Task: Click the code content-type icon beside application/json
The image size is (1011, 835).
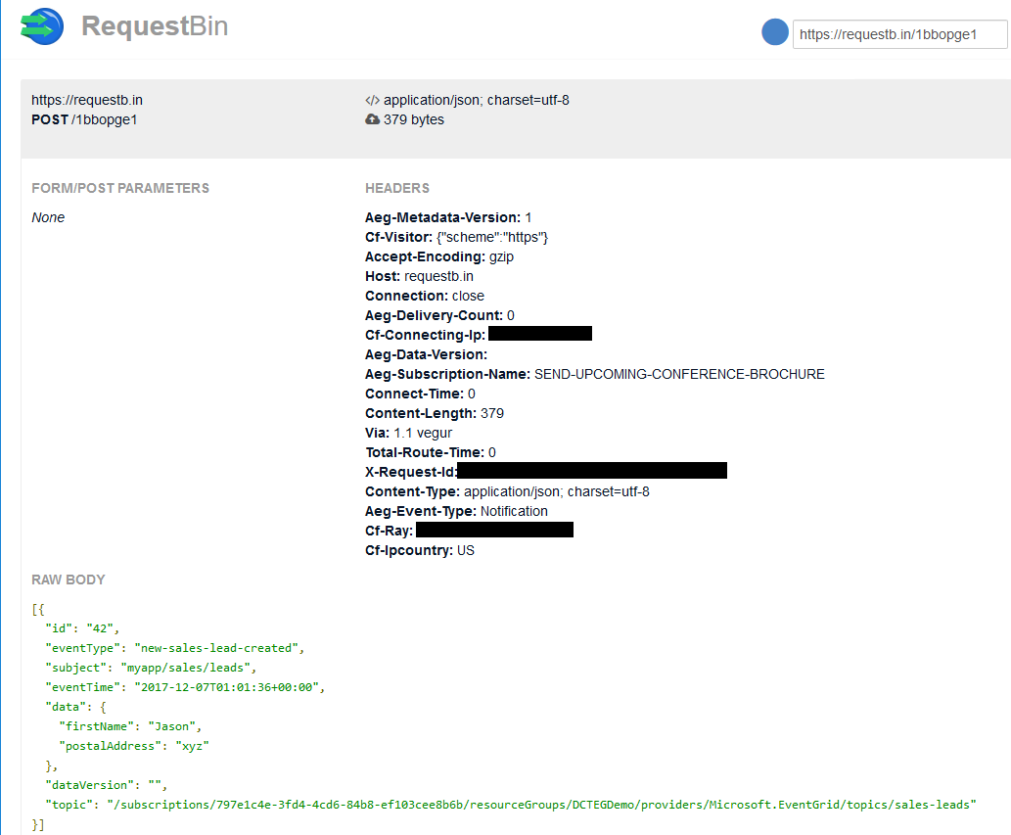Action: pyautogui.click(x=372, y=99)
